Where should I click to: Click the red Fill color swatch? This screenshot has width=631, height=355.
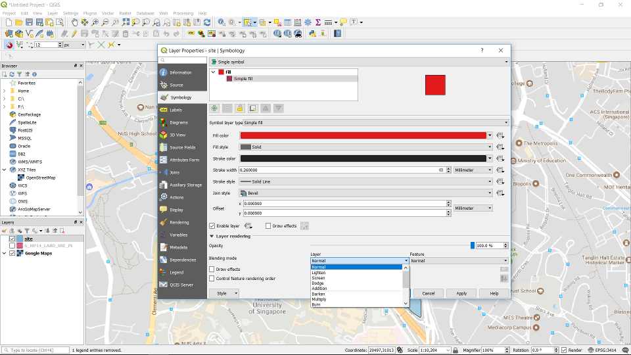pyautogui.click(x=363, y=135)
